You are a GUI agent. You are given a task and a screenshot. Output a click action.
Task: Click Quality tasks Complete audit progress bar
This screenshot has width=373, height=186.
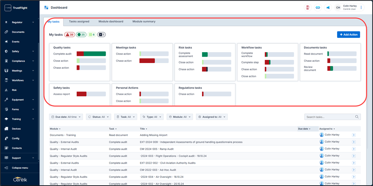(x=91, y=54)
